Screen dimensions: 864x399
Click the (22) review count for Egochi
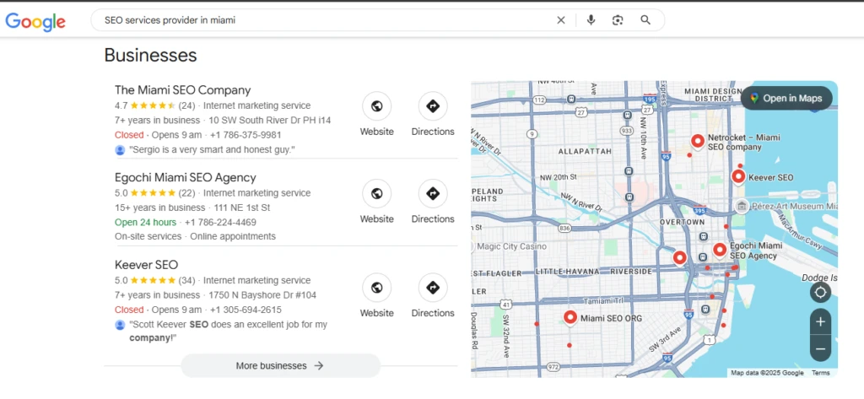click(187, 193)
